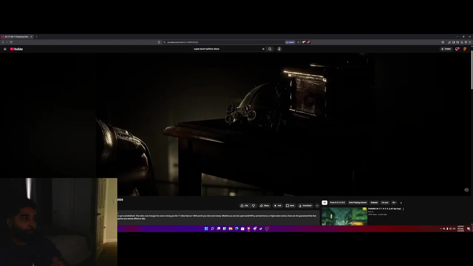Open Brave VPN icon in toolbar

pos(466,42)
